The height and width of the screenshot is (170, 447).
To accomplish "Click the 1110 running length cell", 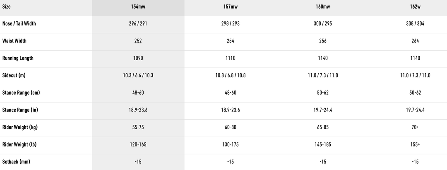I will [x=230, y=58].
